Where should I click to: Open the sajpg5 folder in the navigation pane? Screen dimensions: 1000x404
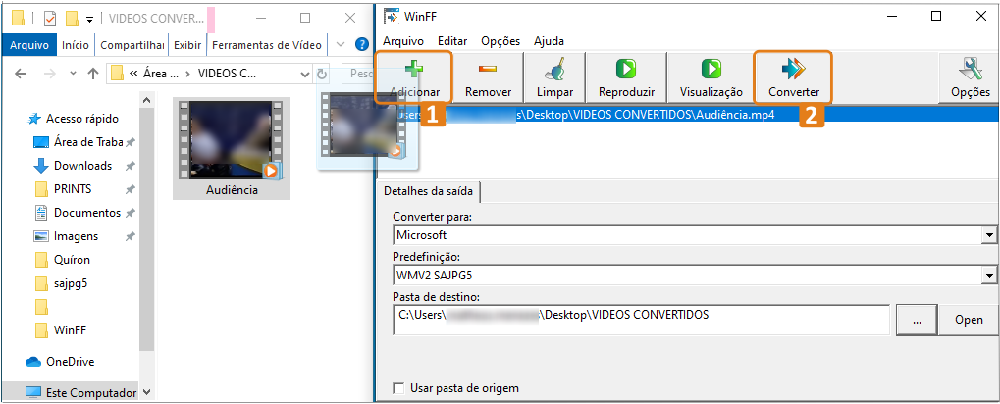point(70,283)
